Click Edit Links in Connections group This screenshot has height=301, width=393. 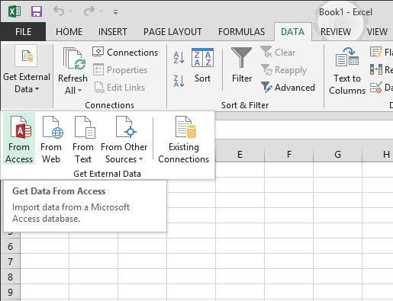(120, 88)
